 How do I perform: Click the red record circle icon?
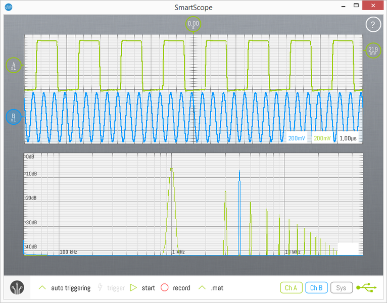click(x=164, y=288)
